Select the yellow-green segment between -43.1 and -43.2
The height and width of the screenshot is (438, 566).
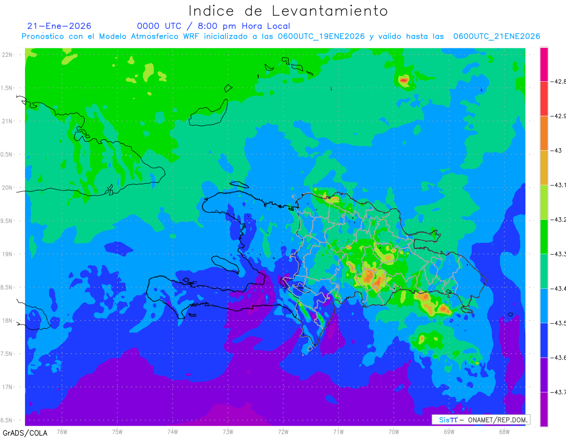coord(544,202)
